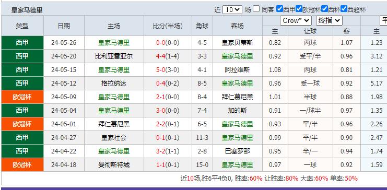
Task: Open the 1-1 score of 曼彻斯特城 match
Action: point(160,165)
